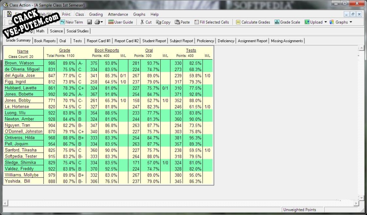Screen dimensions: 367x215
Task: Click the New Term toolbar button
Action: point(72,22)
